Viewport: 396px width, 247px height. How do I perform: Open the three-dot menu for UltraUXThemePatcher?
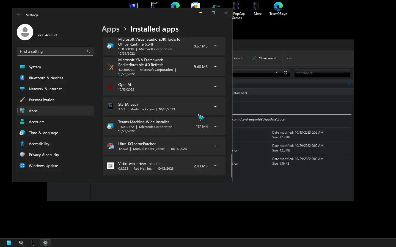pyautogui.click(x=216, y=146)
